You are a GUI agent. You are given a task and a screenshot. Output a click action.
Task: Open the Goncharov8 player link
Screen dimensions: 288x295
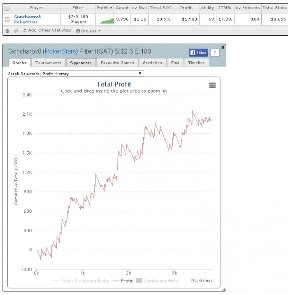coord(27,16)
